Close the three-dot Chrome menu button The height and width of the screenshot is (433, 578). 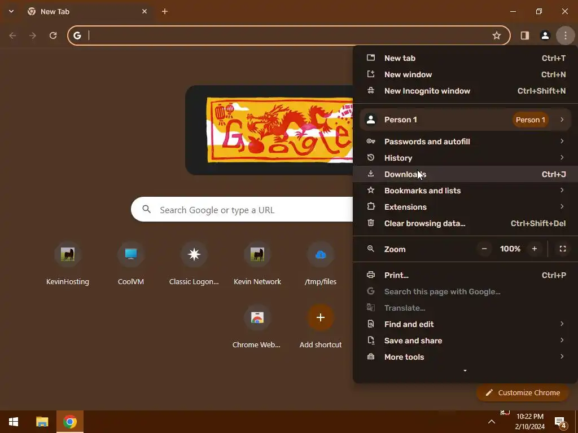pyautogui.click(x=566, y=36)
